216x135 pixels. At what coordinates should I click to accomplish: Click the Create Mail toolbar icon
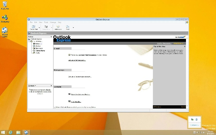[34, 27]
